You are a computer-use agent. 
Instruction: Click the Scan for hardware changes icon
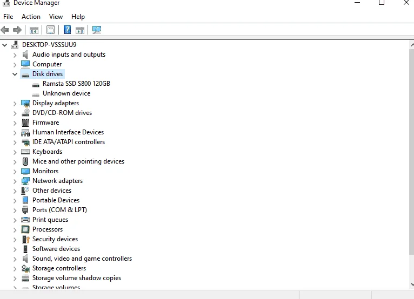[x=97, y=30]
